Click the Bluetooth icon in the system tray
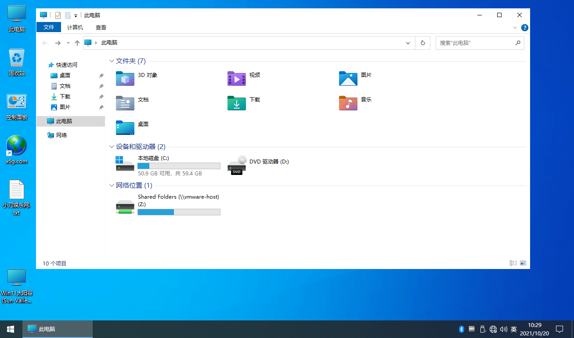This screenshot has width=574, height=338. 461,329
